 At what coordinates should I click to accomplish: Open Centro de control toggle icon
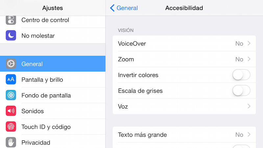(x=11, y=20)
